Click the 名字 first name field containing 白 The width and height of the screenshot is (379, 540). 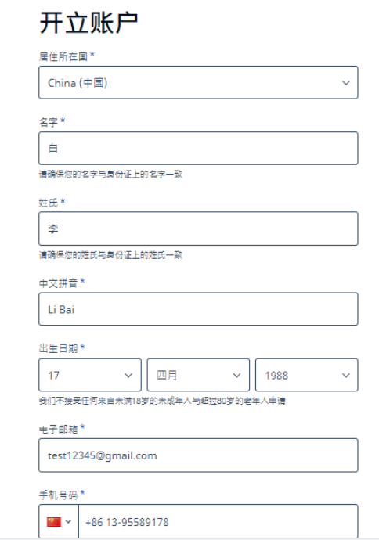tap(198, 149)
